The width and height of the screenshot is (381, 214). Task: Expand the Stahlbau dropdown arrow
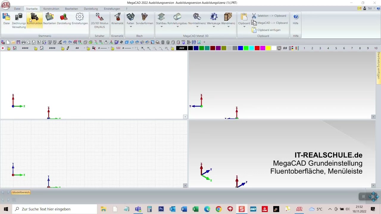[x=161, y=27]
